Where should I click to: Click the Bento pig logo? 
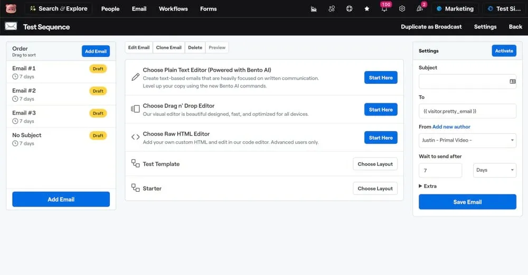pyautogui.click(x=11, y=8)
